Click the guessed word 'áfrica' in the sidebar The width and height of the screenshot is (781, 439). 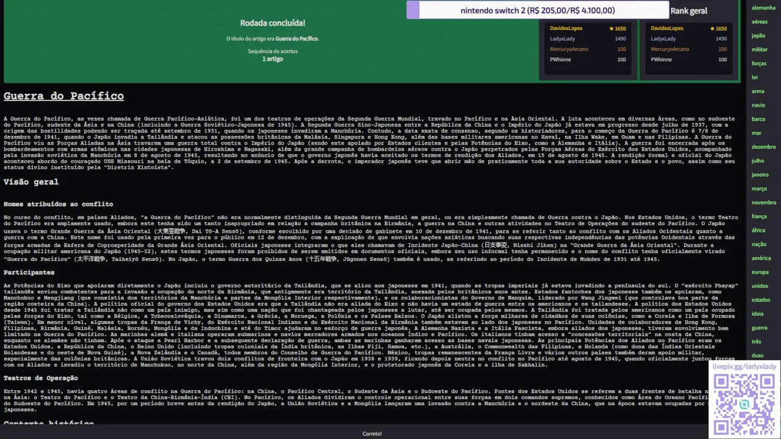[x=758, y=230]
